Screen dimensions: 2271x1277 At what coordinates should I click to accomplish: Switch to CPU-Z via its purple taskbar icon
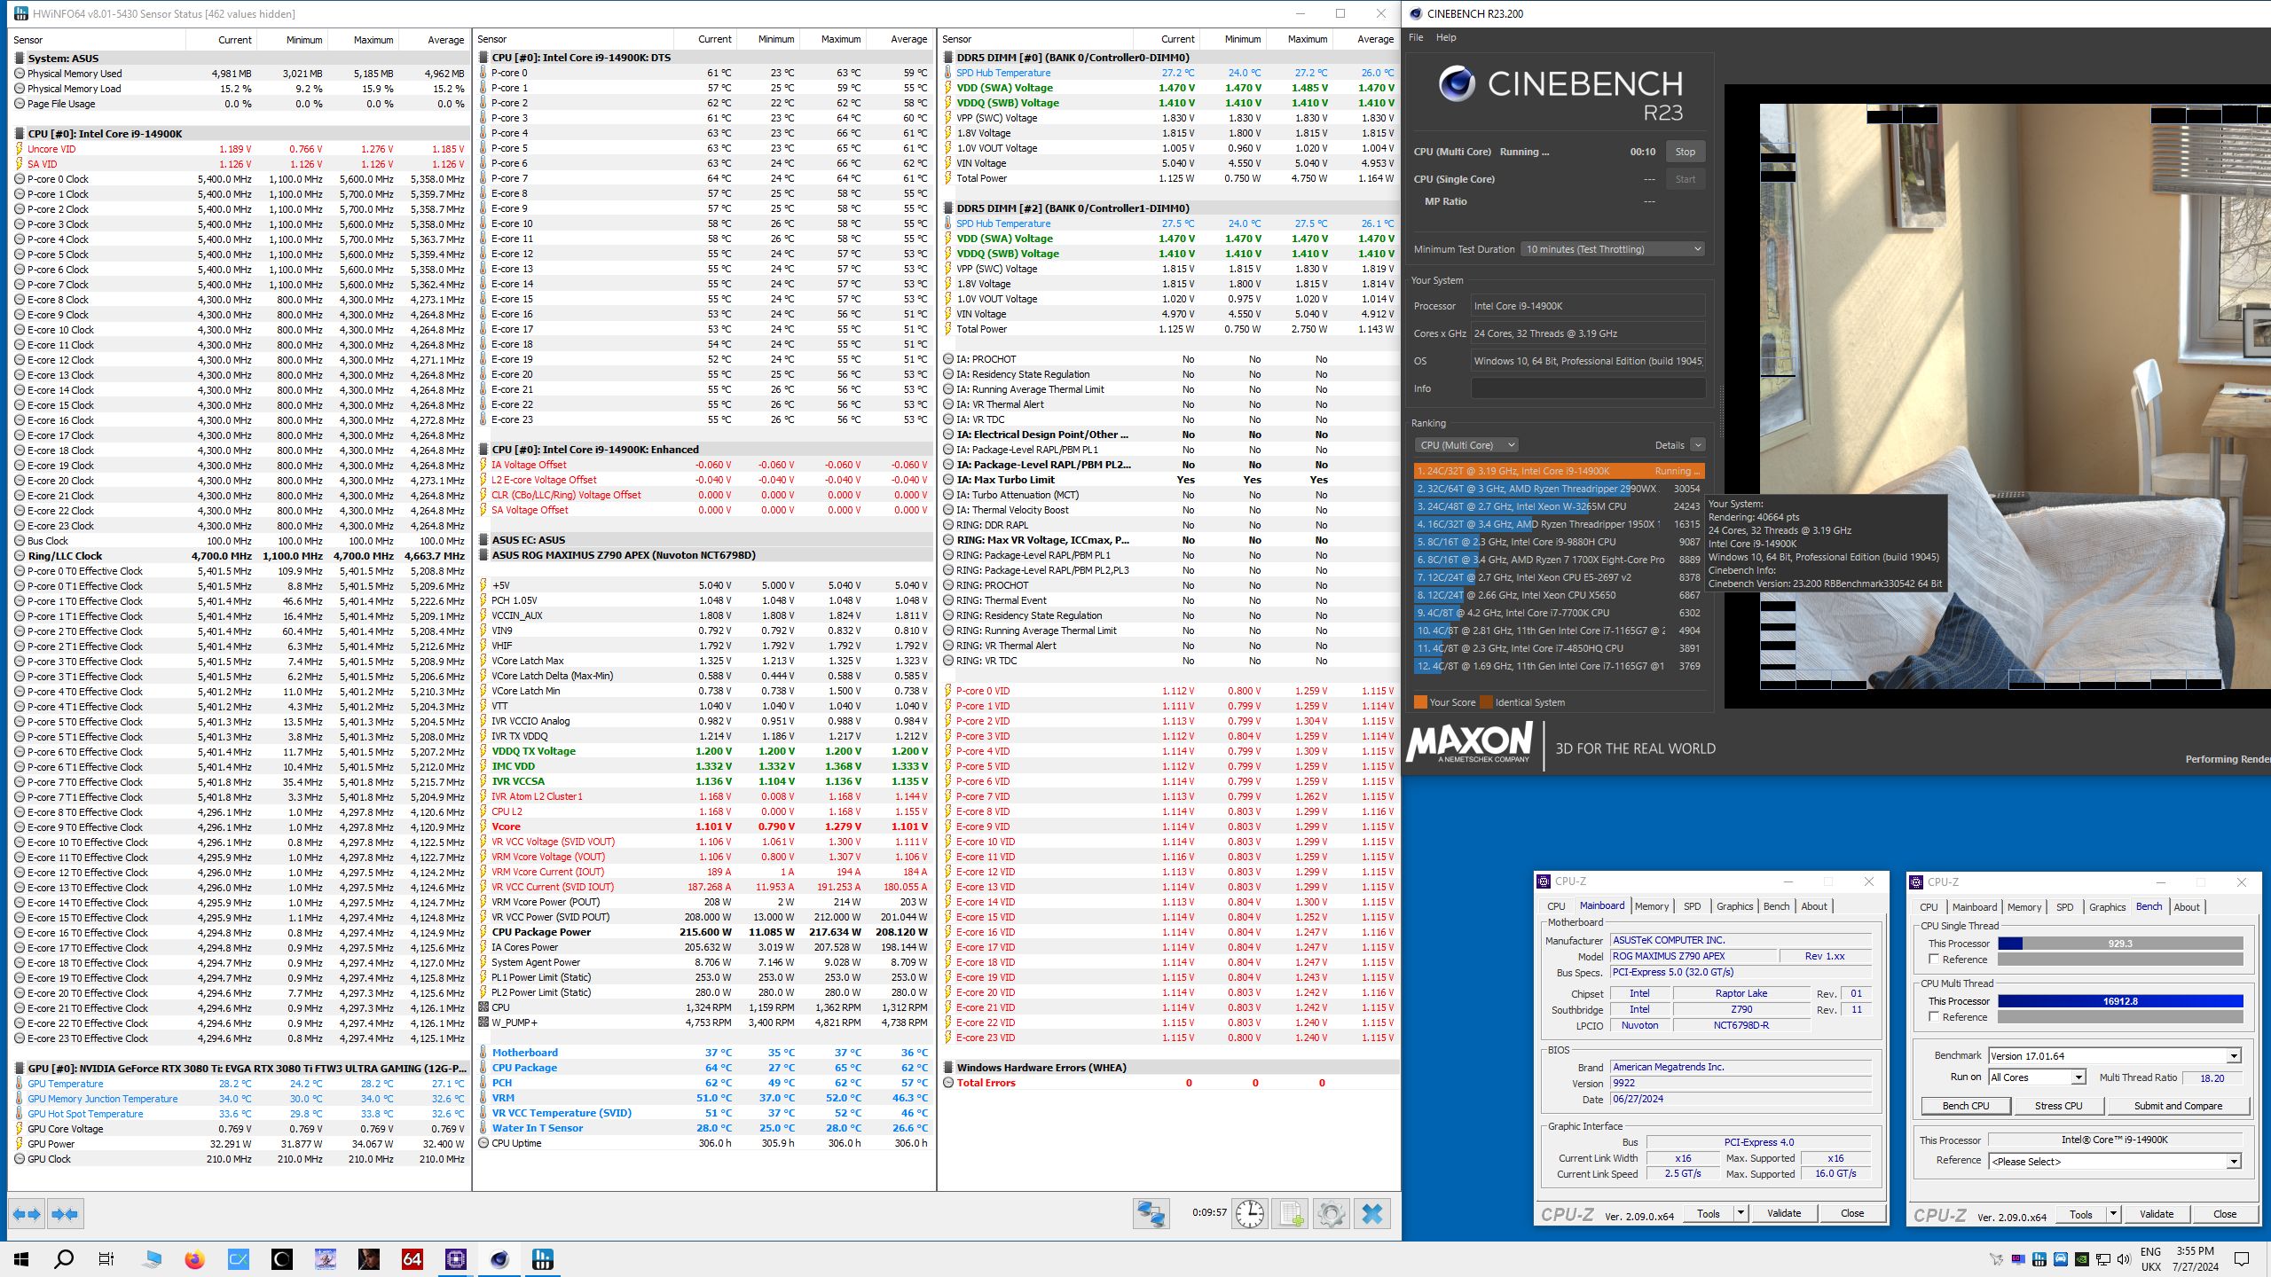[x=456, y=1259]
